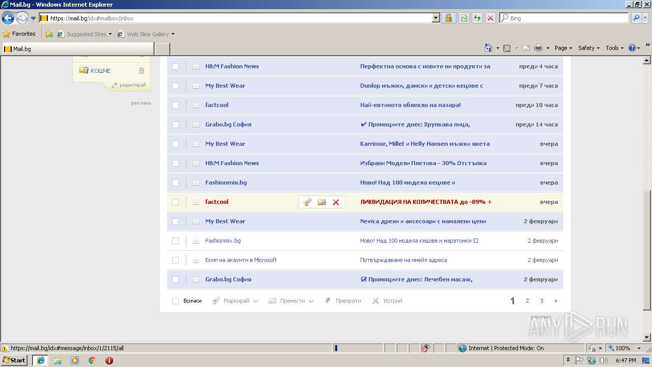Image resolution: width=652 pixels, height=367 pixels.
Task: Expand the Премести dropdown
Action: [311, 301]
